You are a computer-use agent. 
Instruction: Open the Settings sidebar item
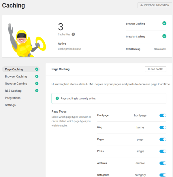(10, 105)
